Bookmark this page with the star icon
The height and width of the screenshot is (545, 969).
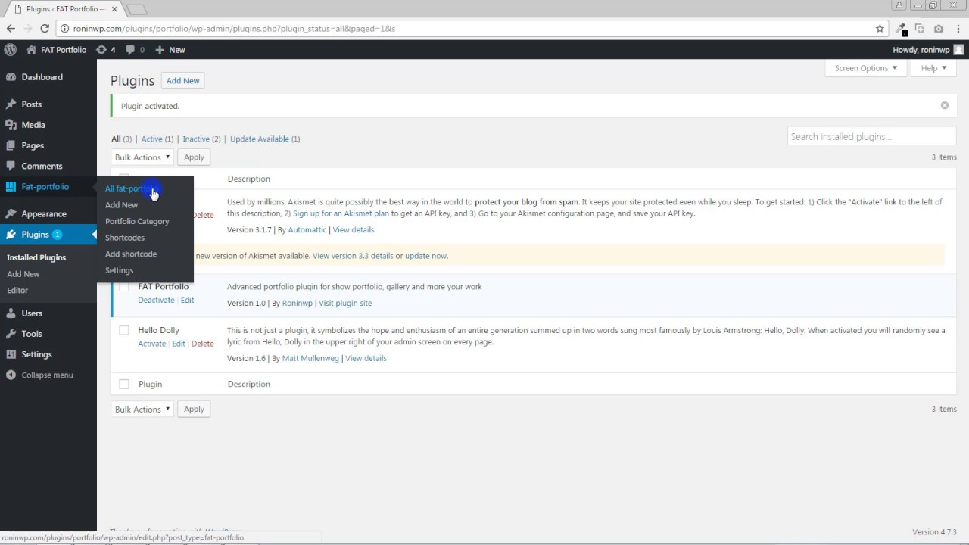point(880,29)
